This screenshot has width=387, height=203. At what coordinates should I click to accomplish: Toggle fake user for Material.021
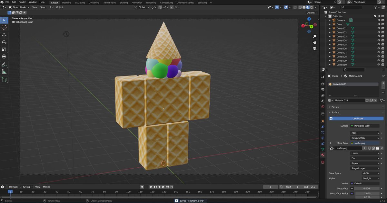(x=367, y=101)
